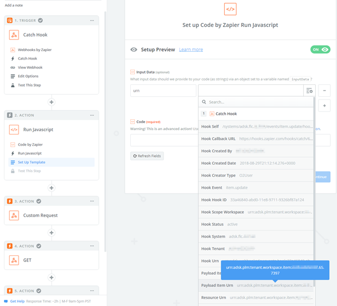
Task: Click the dropdown list scrollbar
Action: click(314, 191)
